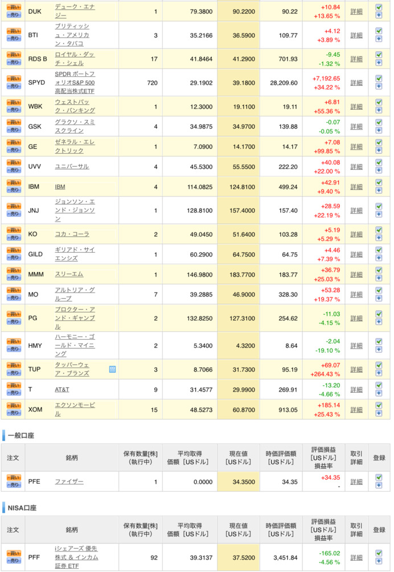The image size is (394, 572).
Task: Open the iシェアーズ 優先株式 & インカム証券 ETF link
Action: pyautogui.click(x=76, y=557)
